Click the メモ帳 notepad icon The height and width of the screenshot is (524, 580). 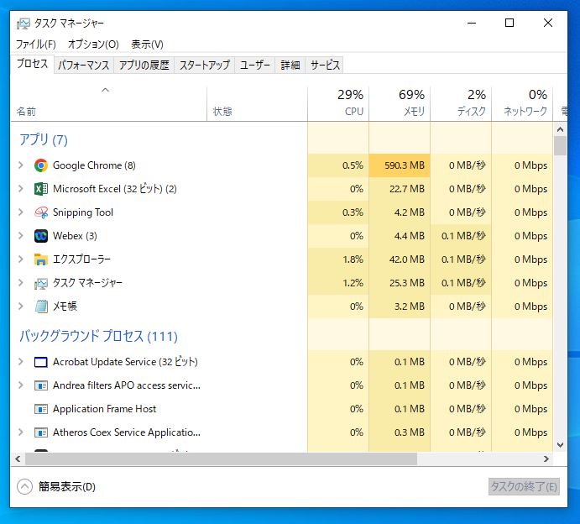click(41, 307)
